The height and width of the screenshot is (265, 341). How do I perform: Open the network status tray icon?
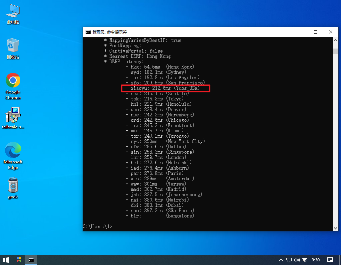289,260
